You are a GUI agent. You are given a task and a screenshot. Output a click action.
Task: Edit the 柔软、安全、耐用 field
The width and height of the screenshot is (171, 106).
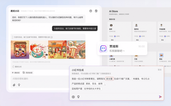pos(94,84)
